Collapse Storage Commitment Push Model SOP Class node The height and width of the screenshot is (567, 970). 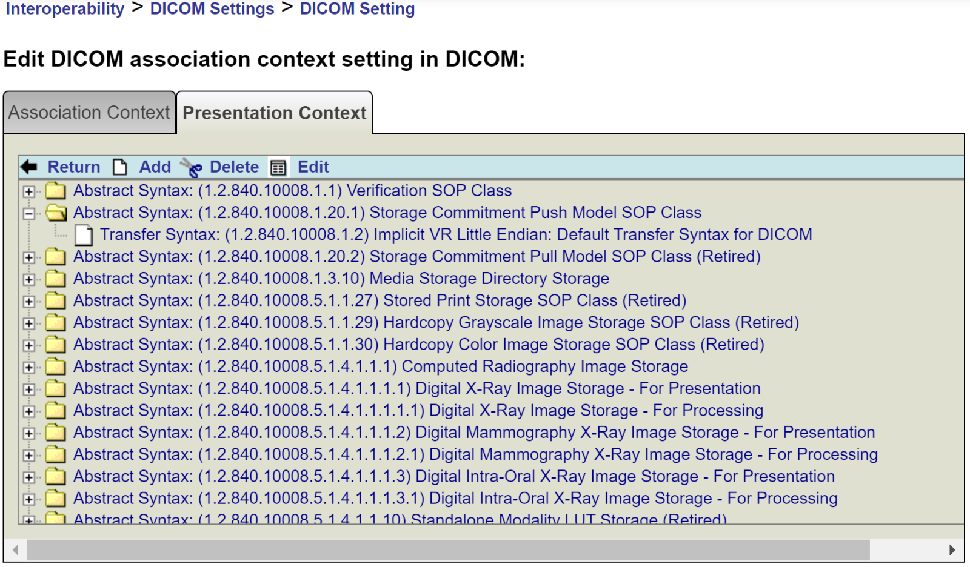28,213
